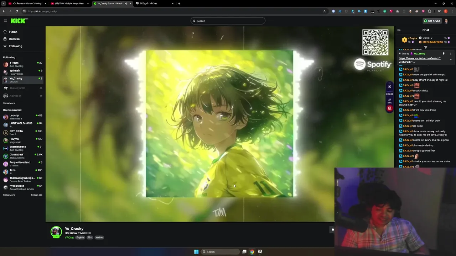Open nyslickness recommended channel
456x256 pixels.
point(22,187)
